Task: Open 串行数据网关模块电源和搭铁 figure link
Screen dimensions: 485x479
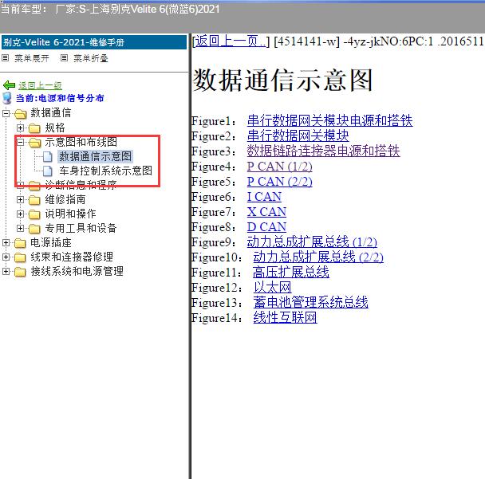Action: (329, 120)
